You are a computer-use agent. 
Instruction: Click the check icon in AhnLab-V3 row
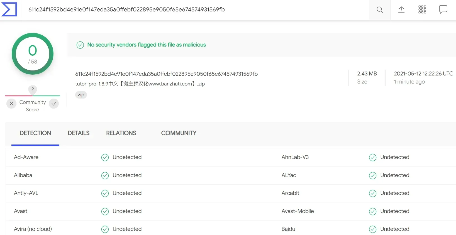(373, 158)
